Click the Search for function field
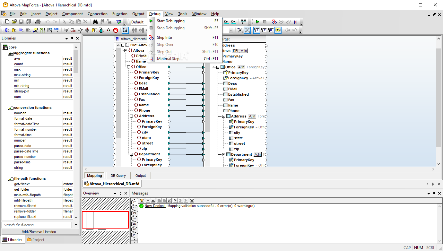 pos(37,225)
